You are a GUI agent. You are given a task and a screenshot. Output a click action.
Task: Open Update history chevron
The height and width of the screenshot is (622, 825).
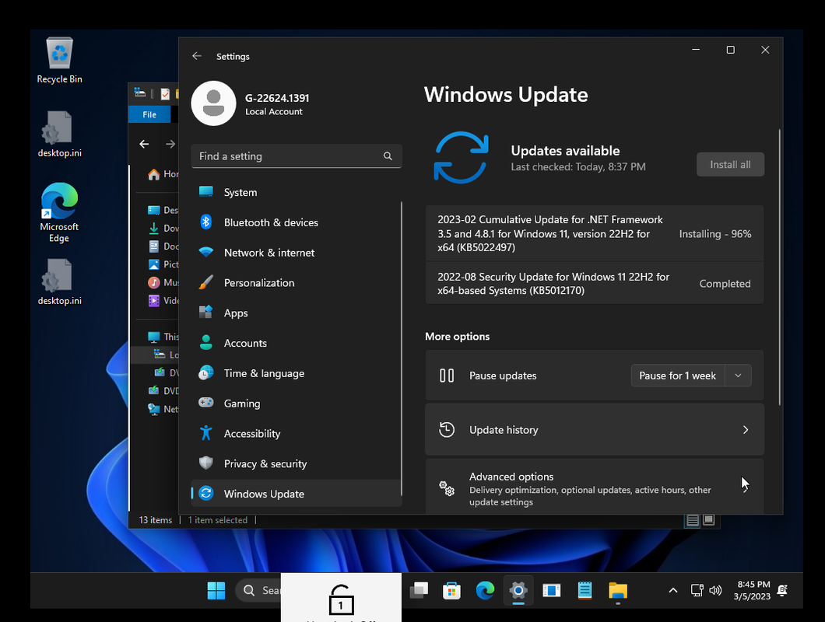click(746, 429)
